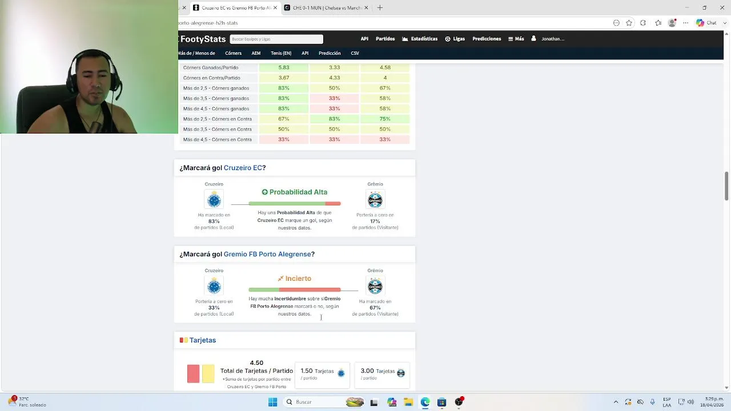Close the CHE 0-1 MUN tab
Viewport: 731px width, 411px height.
(366, 8)
